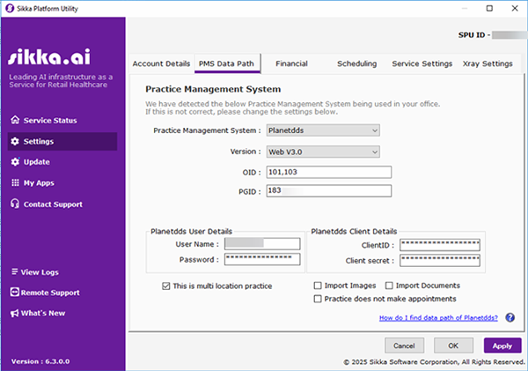Click the OID input field
The width and height of the screenshot is (528, 371).
point(329,172)
